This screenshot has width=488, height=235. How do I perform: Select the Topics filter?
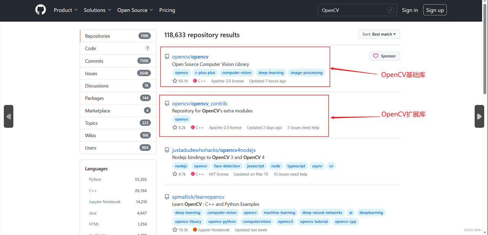(118, 123)
